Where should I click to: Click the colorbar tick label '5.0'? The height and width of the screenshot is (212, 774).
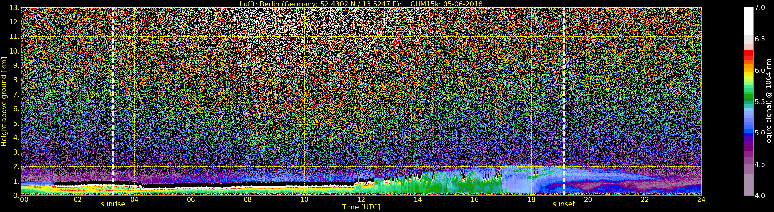[760, 133]
